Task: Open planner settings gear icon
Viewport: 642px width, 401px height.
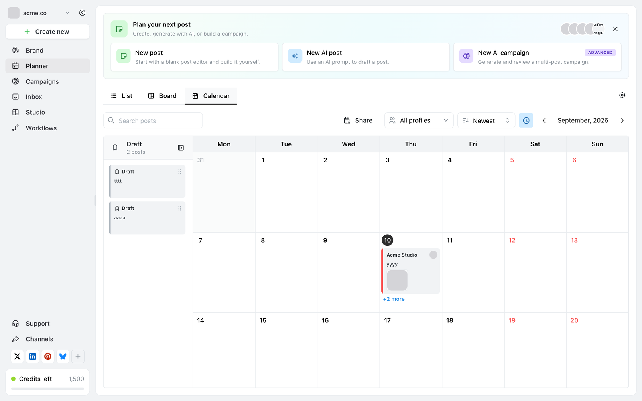Action: coord(622,95)
